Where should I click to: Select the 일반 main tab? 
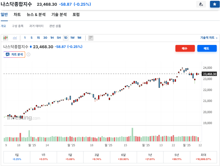pyautogui.click(x=4, y=14)
